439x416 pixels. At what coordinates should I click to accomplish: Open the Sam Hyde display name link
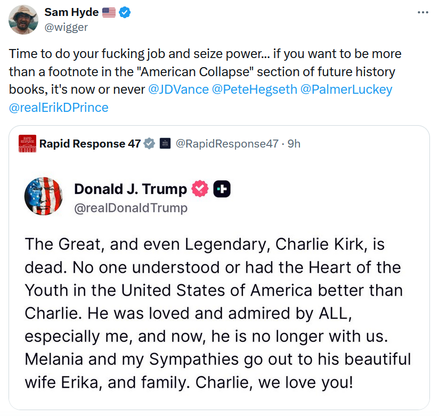pyautogui.click(x=71, y=13)
